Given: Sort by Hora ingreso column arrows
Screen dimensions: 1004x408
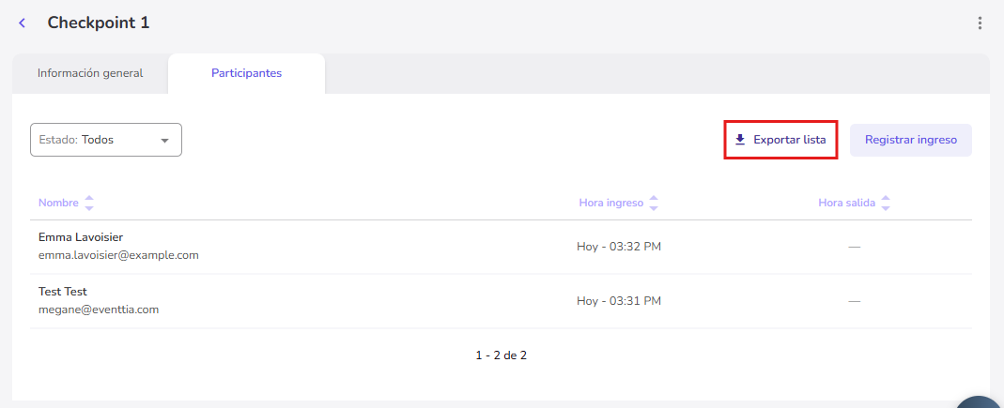Looking at the screenshot, I should tap(654, 203).
